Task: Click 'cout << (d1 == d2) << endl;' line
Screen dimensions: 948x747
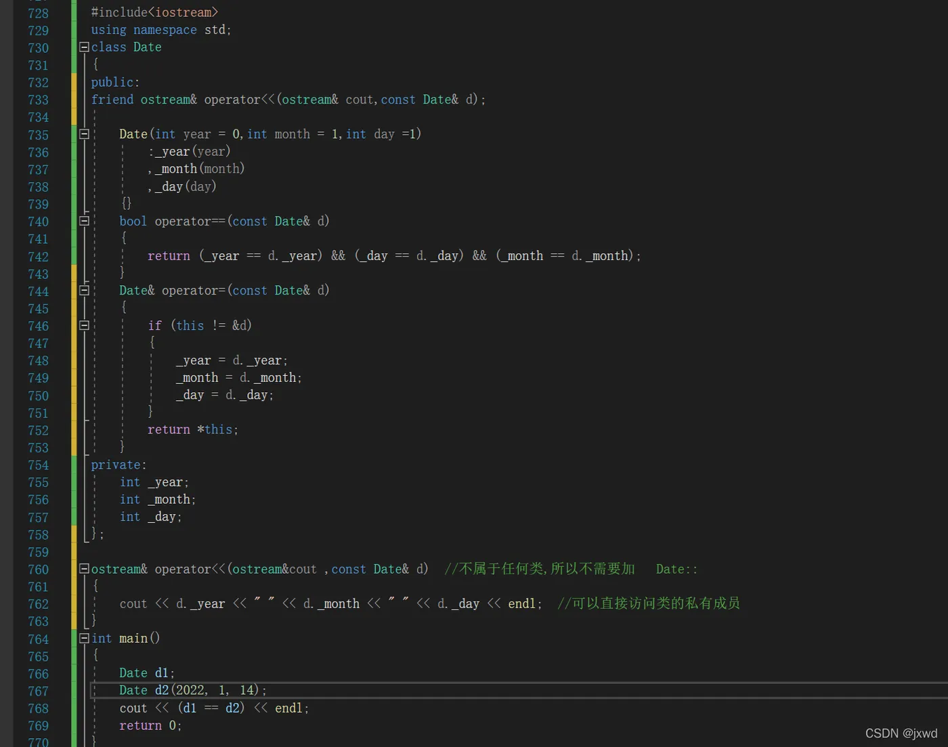Action: point(214,708)
